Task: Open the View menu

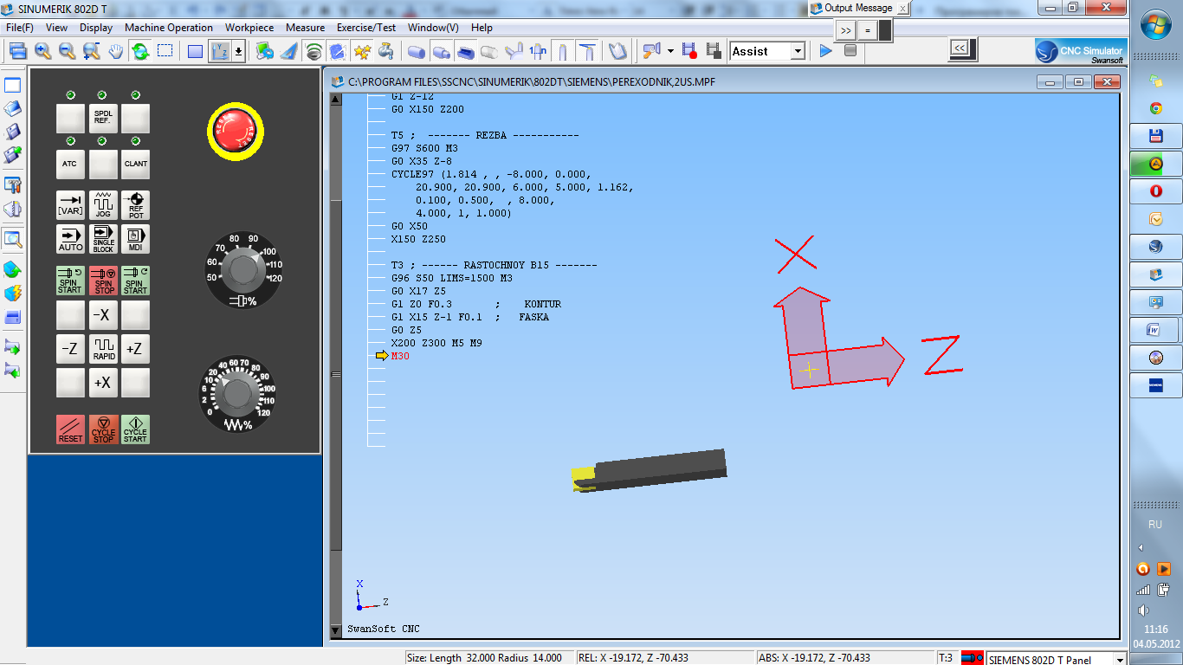Action: tap(57, 28)
